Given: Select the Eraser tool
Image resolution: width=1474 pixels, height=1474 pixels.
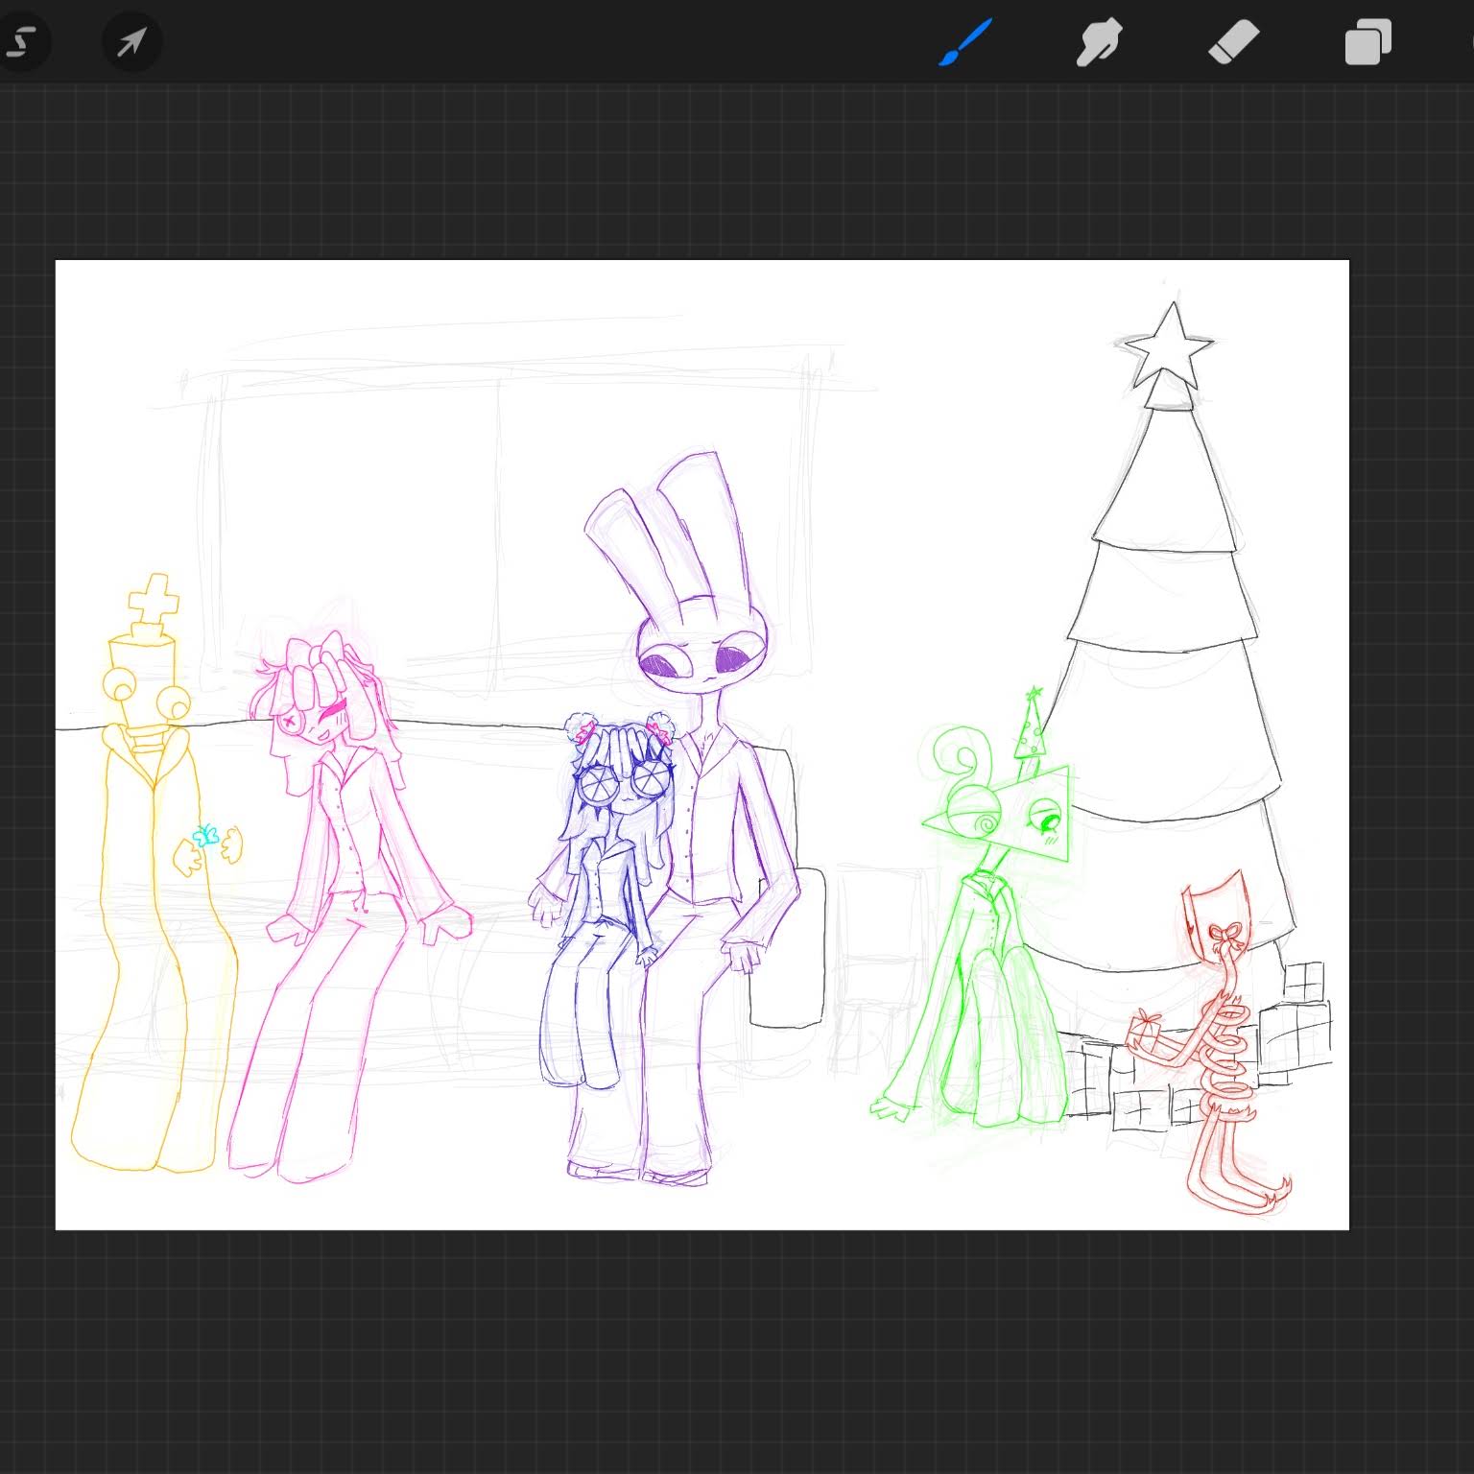Looking at the screenshot, I should coord(1233,43).
